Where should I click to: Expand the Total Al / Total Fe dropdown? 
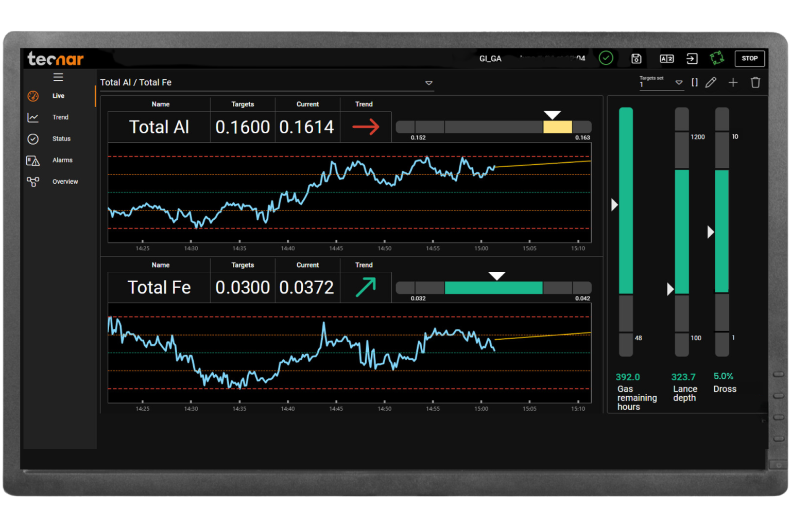428,83
